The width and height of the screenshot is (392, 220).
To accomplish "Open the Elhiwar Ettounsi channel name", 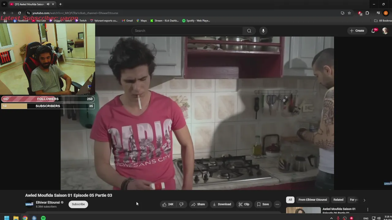I will [47, 202].
